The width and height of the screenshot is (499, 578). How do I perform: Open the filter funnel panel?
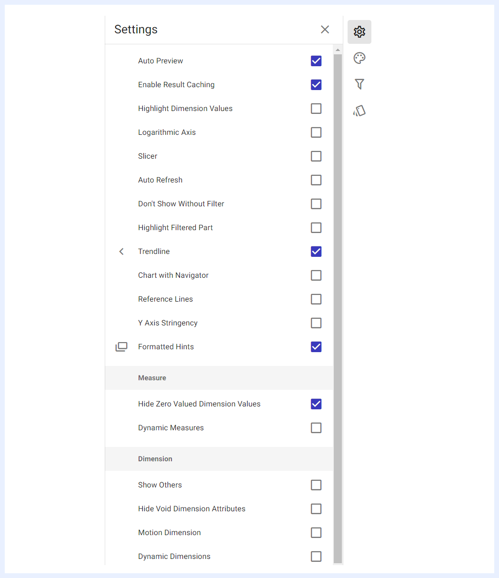pyautogui.click(x=359, y=84)
